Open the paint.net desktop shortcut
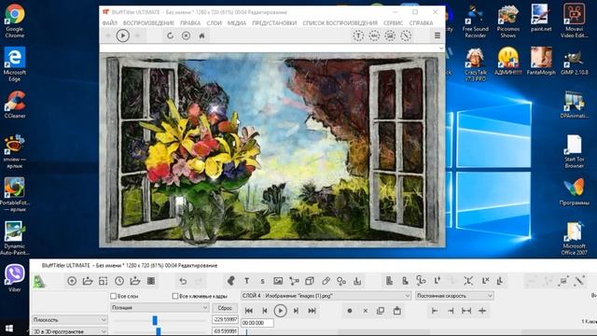 click(541, 18)
